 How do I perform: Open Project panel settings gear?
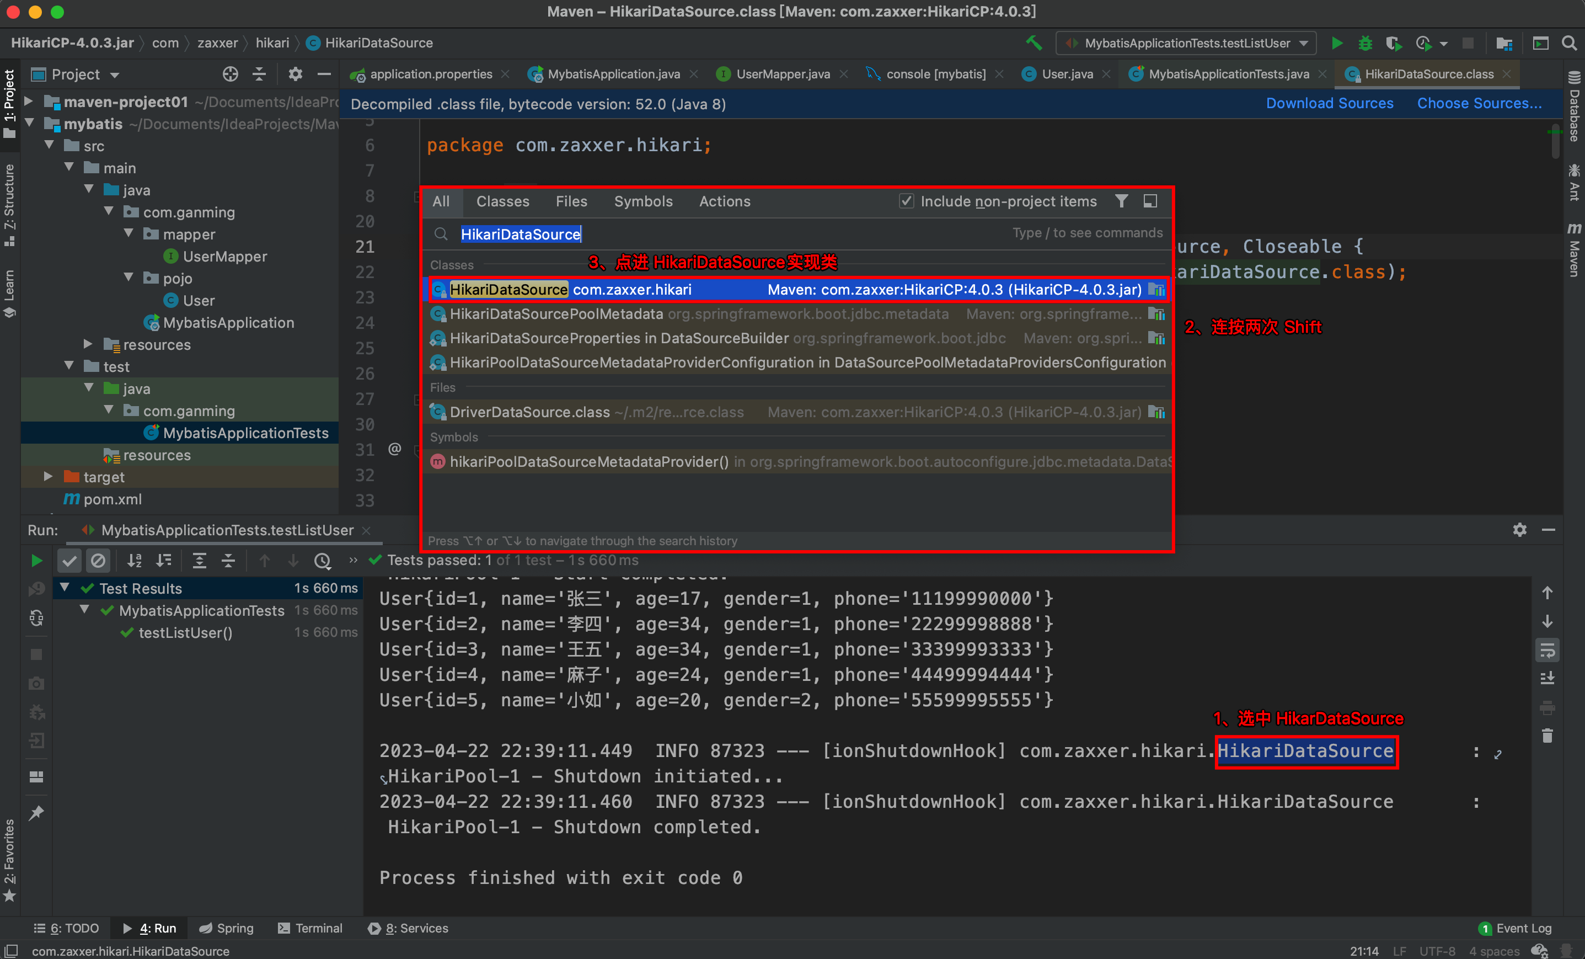coord(295,74)
